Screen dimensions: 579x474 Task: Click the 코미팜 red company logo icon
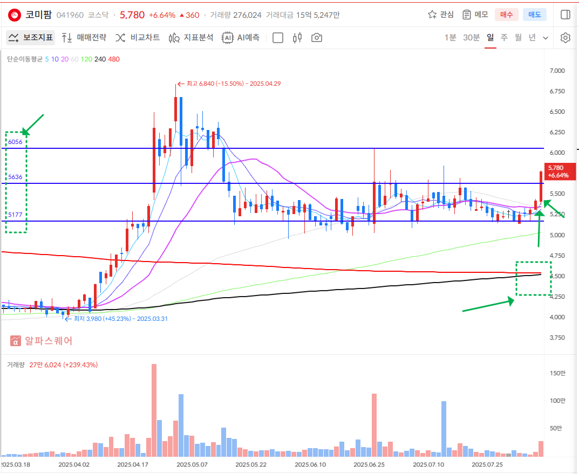(15, 15)
